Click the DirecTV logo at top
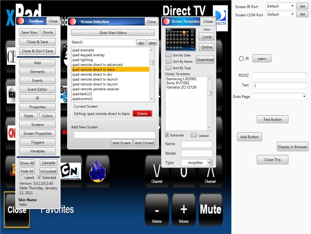This screenshot has height=234, width=311. point(220,18)
